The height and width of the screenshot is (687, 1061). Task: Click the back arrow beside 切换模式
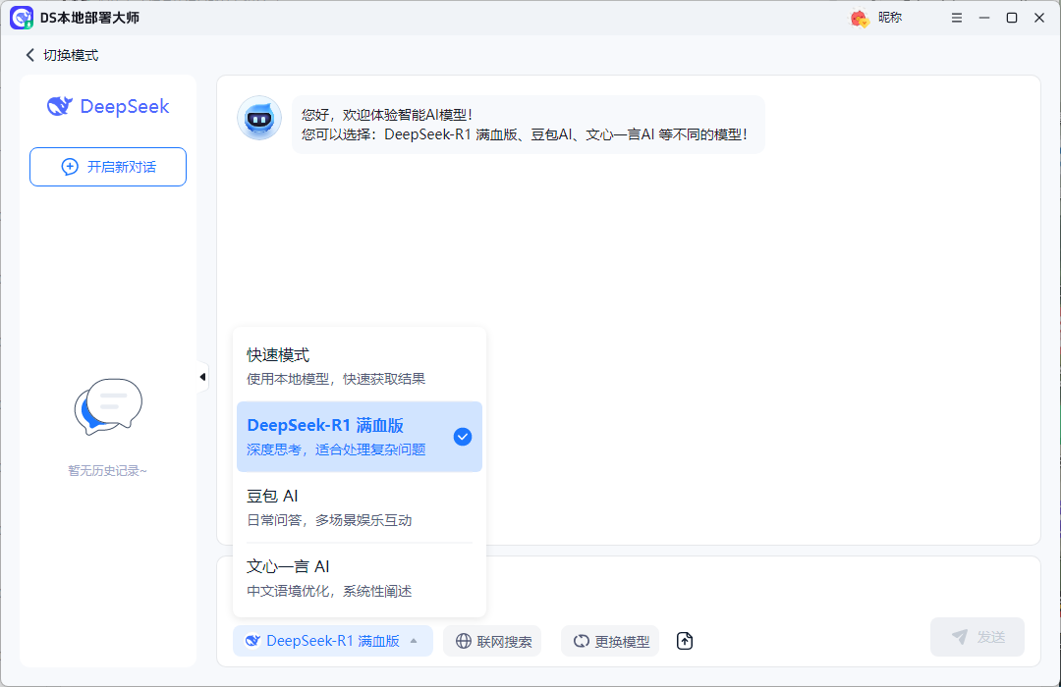tap(28, 55)
